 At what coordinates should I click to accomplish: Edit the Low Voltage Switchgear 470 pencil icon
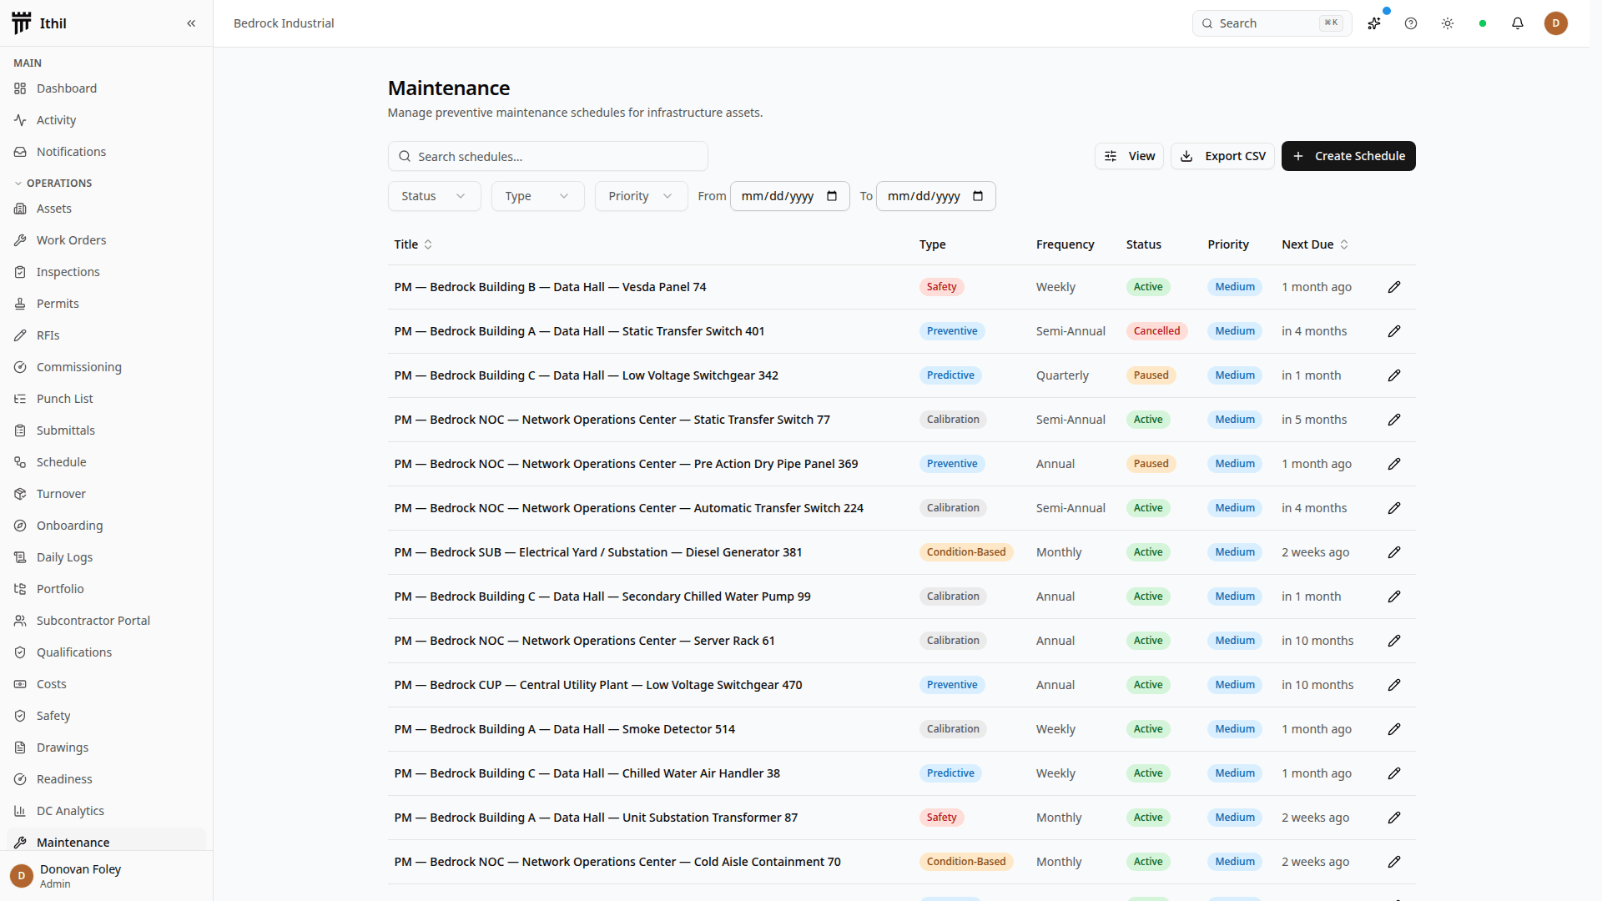click(1394, 685)
